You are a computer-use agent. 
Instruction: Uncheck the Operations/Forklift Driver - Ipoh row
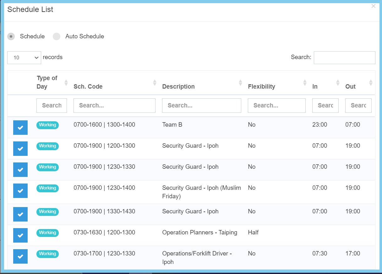coord(20,256)
